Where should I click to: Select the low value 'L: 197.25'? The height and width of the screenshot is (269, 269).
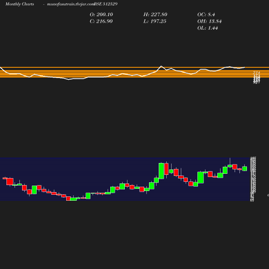click(x=155, y=22)
